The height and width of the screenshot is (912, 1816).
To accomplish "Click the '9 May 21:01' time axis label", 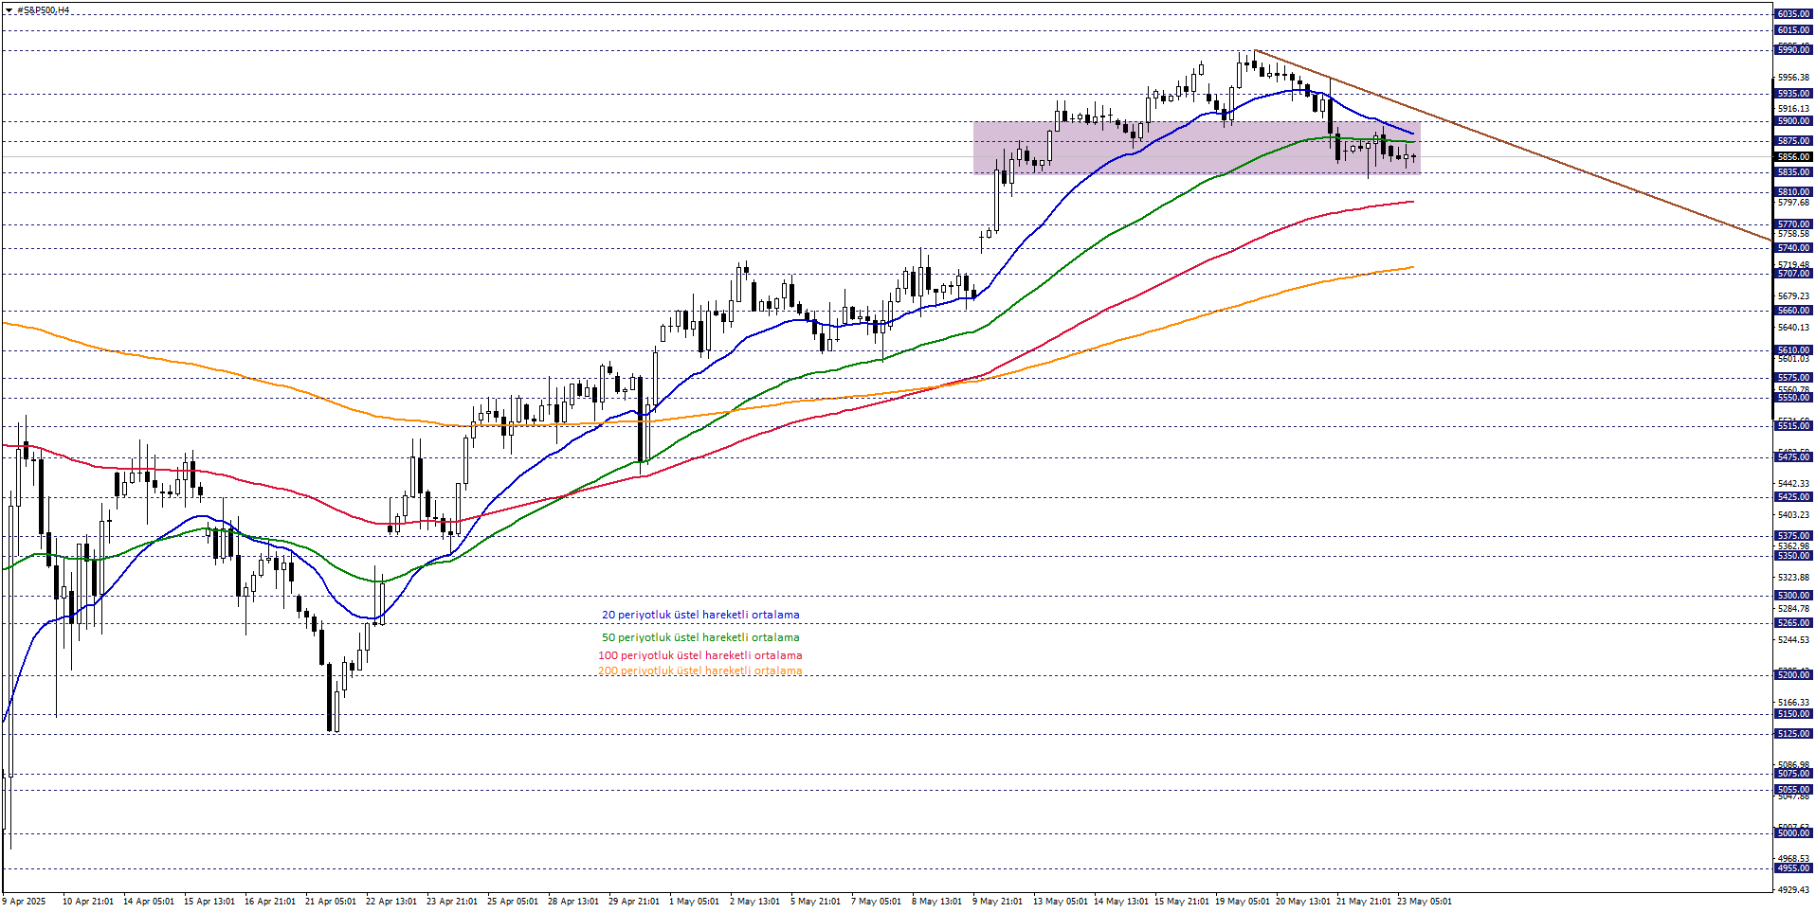I will click(998, 902).
